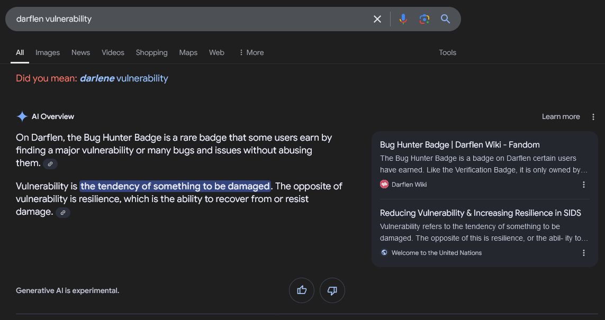Open 'Reducing Vulnerability & Increasing Resilience in SIDS' result
The width and height of the screenshot is (605, 320).
tap(481, 213)
